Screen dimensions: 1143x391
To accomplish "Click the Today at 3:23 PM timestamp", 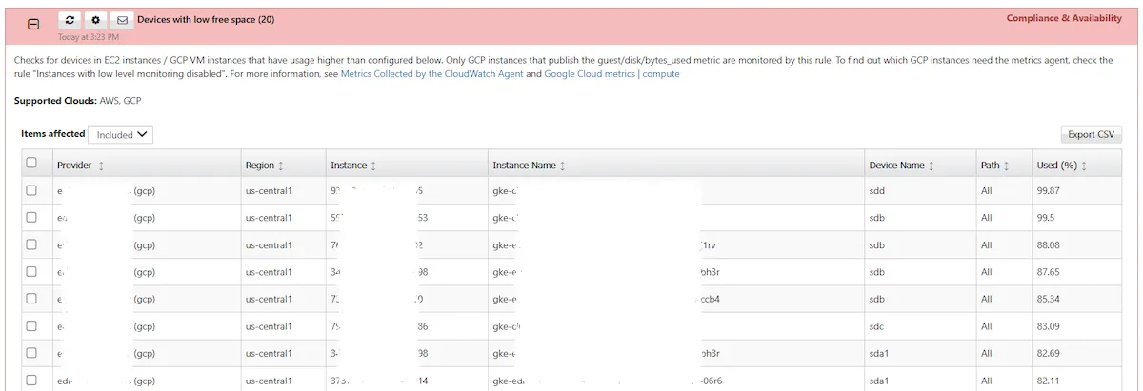I will tap(89, 37).
